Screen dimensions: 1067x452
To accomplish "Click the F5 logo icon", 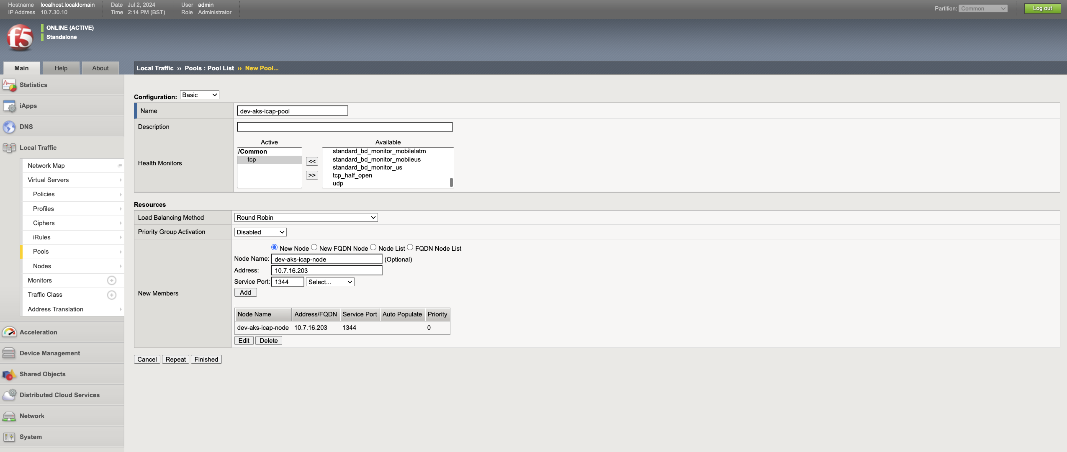I will coord(20,37).
